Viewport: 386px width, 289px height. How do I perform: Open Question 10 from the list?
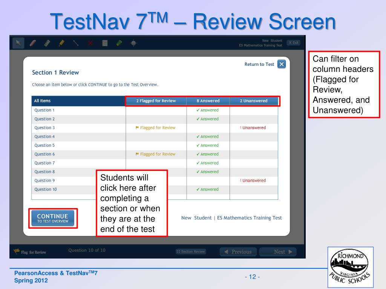click(46, 190)
